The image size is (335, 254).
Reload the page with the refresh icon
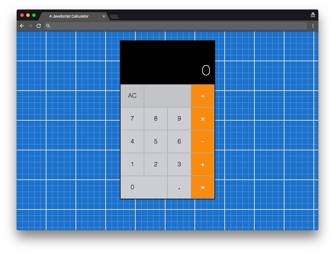tap(39, 26)
